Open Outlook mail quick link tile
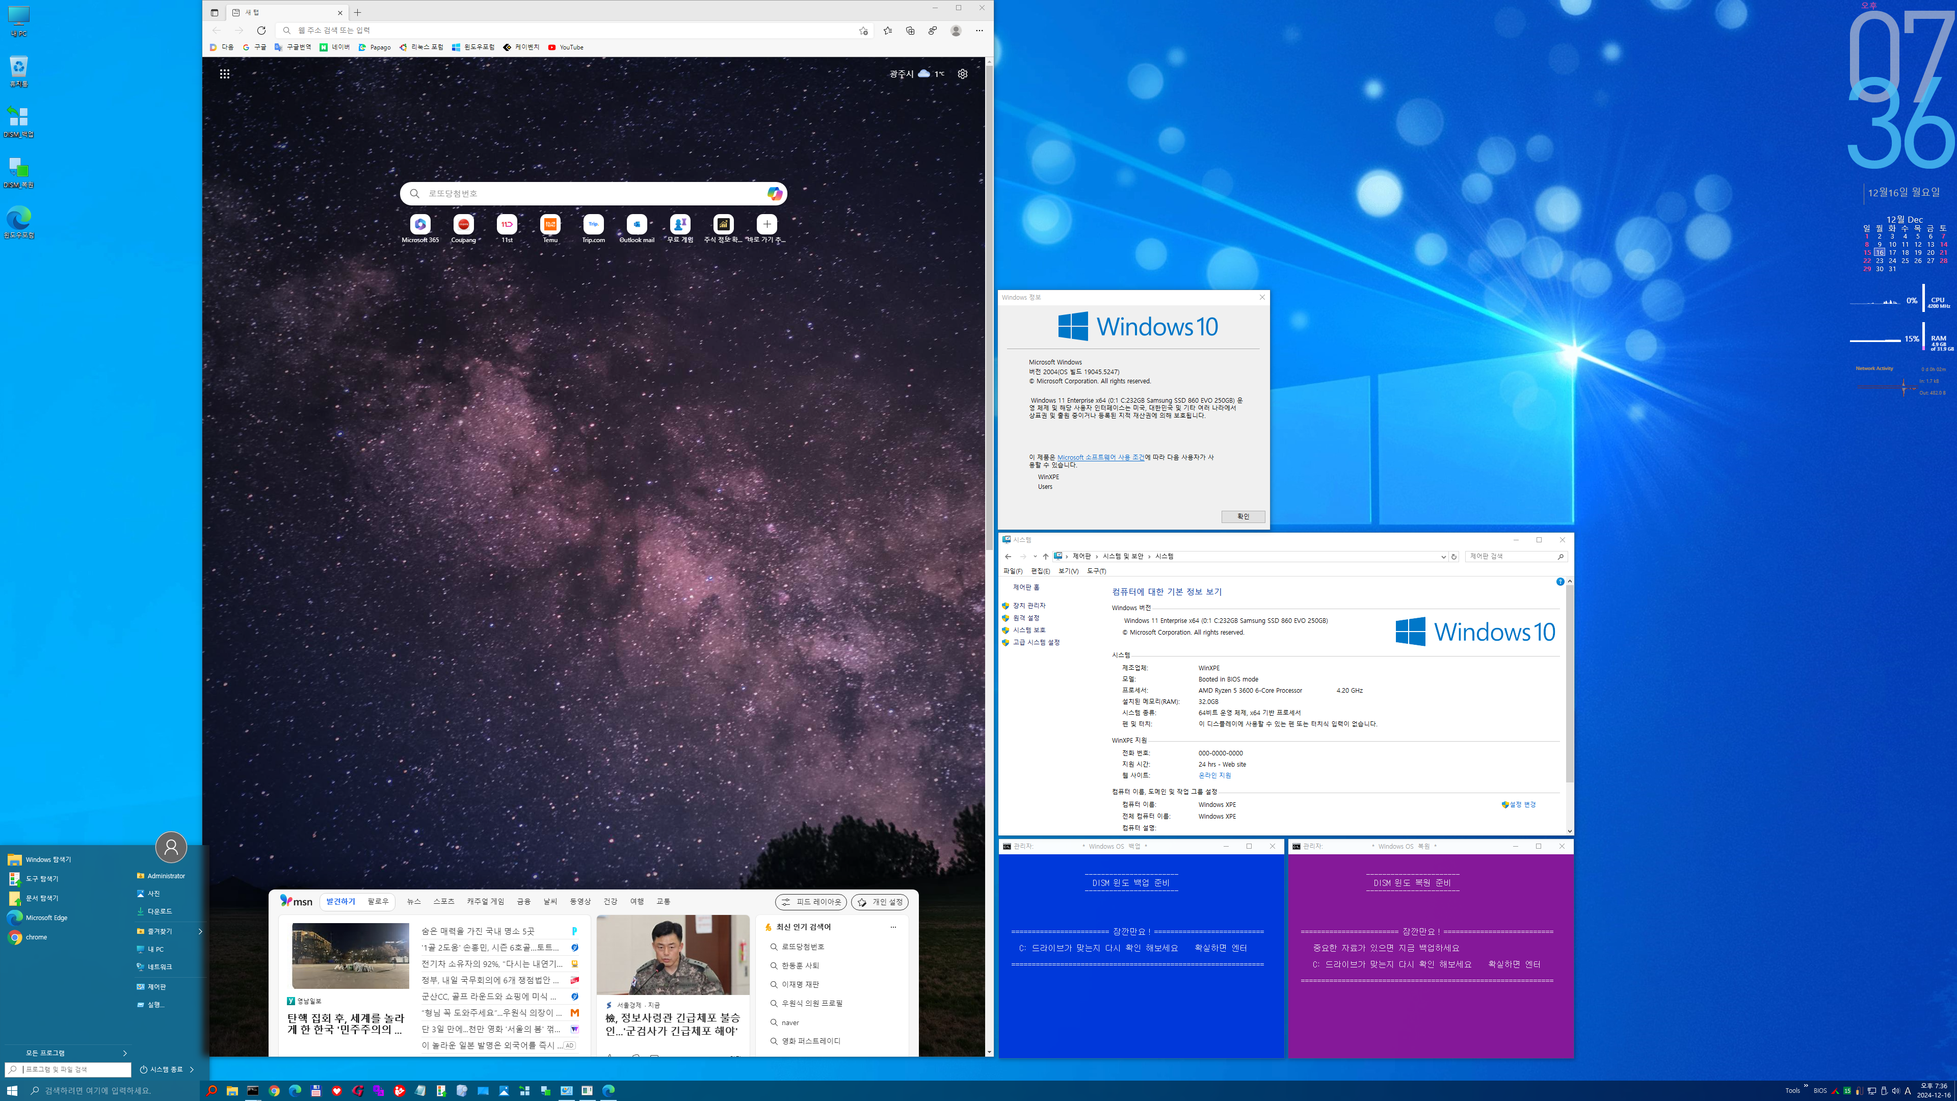 (x=637, y=229)
